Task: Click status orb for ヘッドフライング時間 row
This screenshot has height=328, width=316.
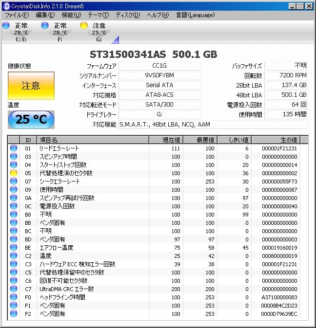Action: pyautogui.click(x=14, y=297)
